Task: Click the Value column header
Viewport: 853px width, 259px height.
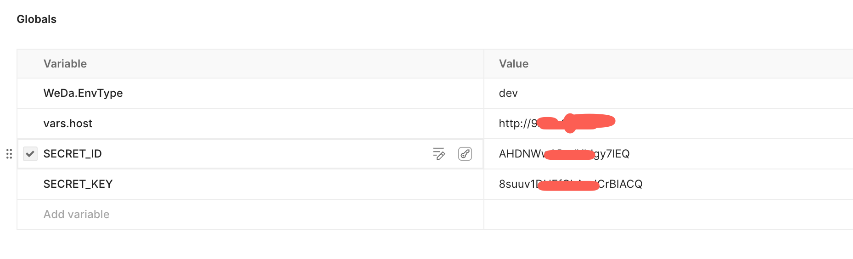Action: (514, 64)
